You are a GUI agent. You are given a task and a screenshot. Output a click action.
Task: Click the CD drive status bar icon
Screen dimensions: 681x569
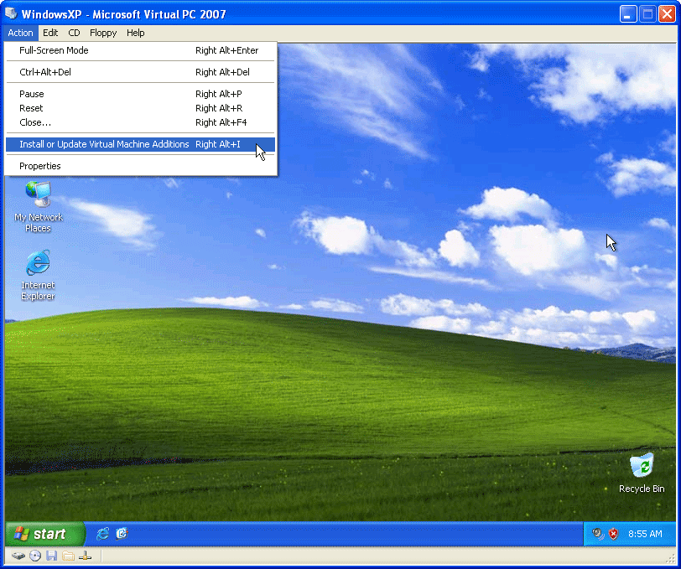pyautogui.click(x=35, y=556)
